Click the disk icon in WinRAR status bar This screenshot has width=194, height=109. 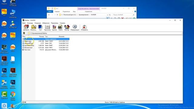pos(23,102)
